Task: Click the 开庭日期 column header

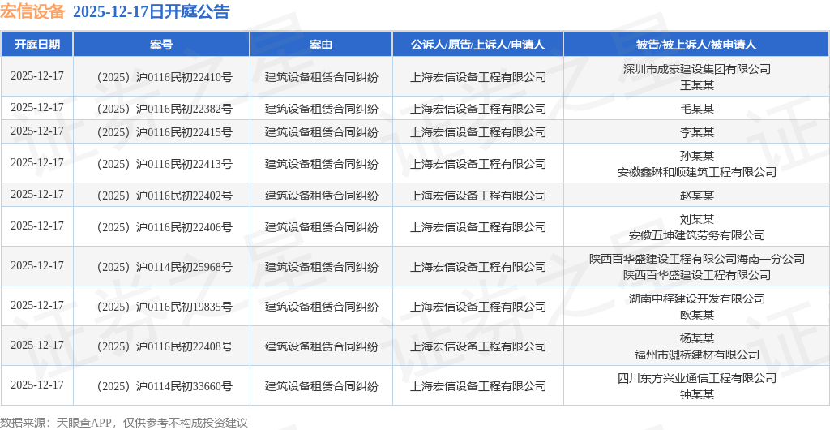Action: click(x=36, y=45)
